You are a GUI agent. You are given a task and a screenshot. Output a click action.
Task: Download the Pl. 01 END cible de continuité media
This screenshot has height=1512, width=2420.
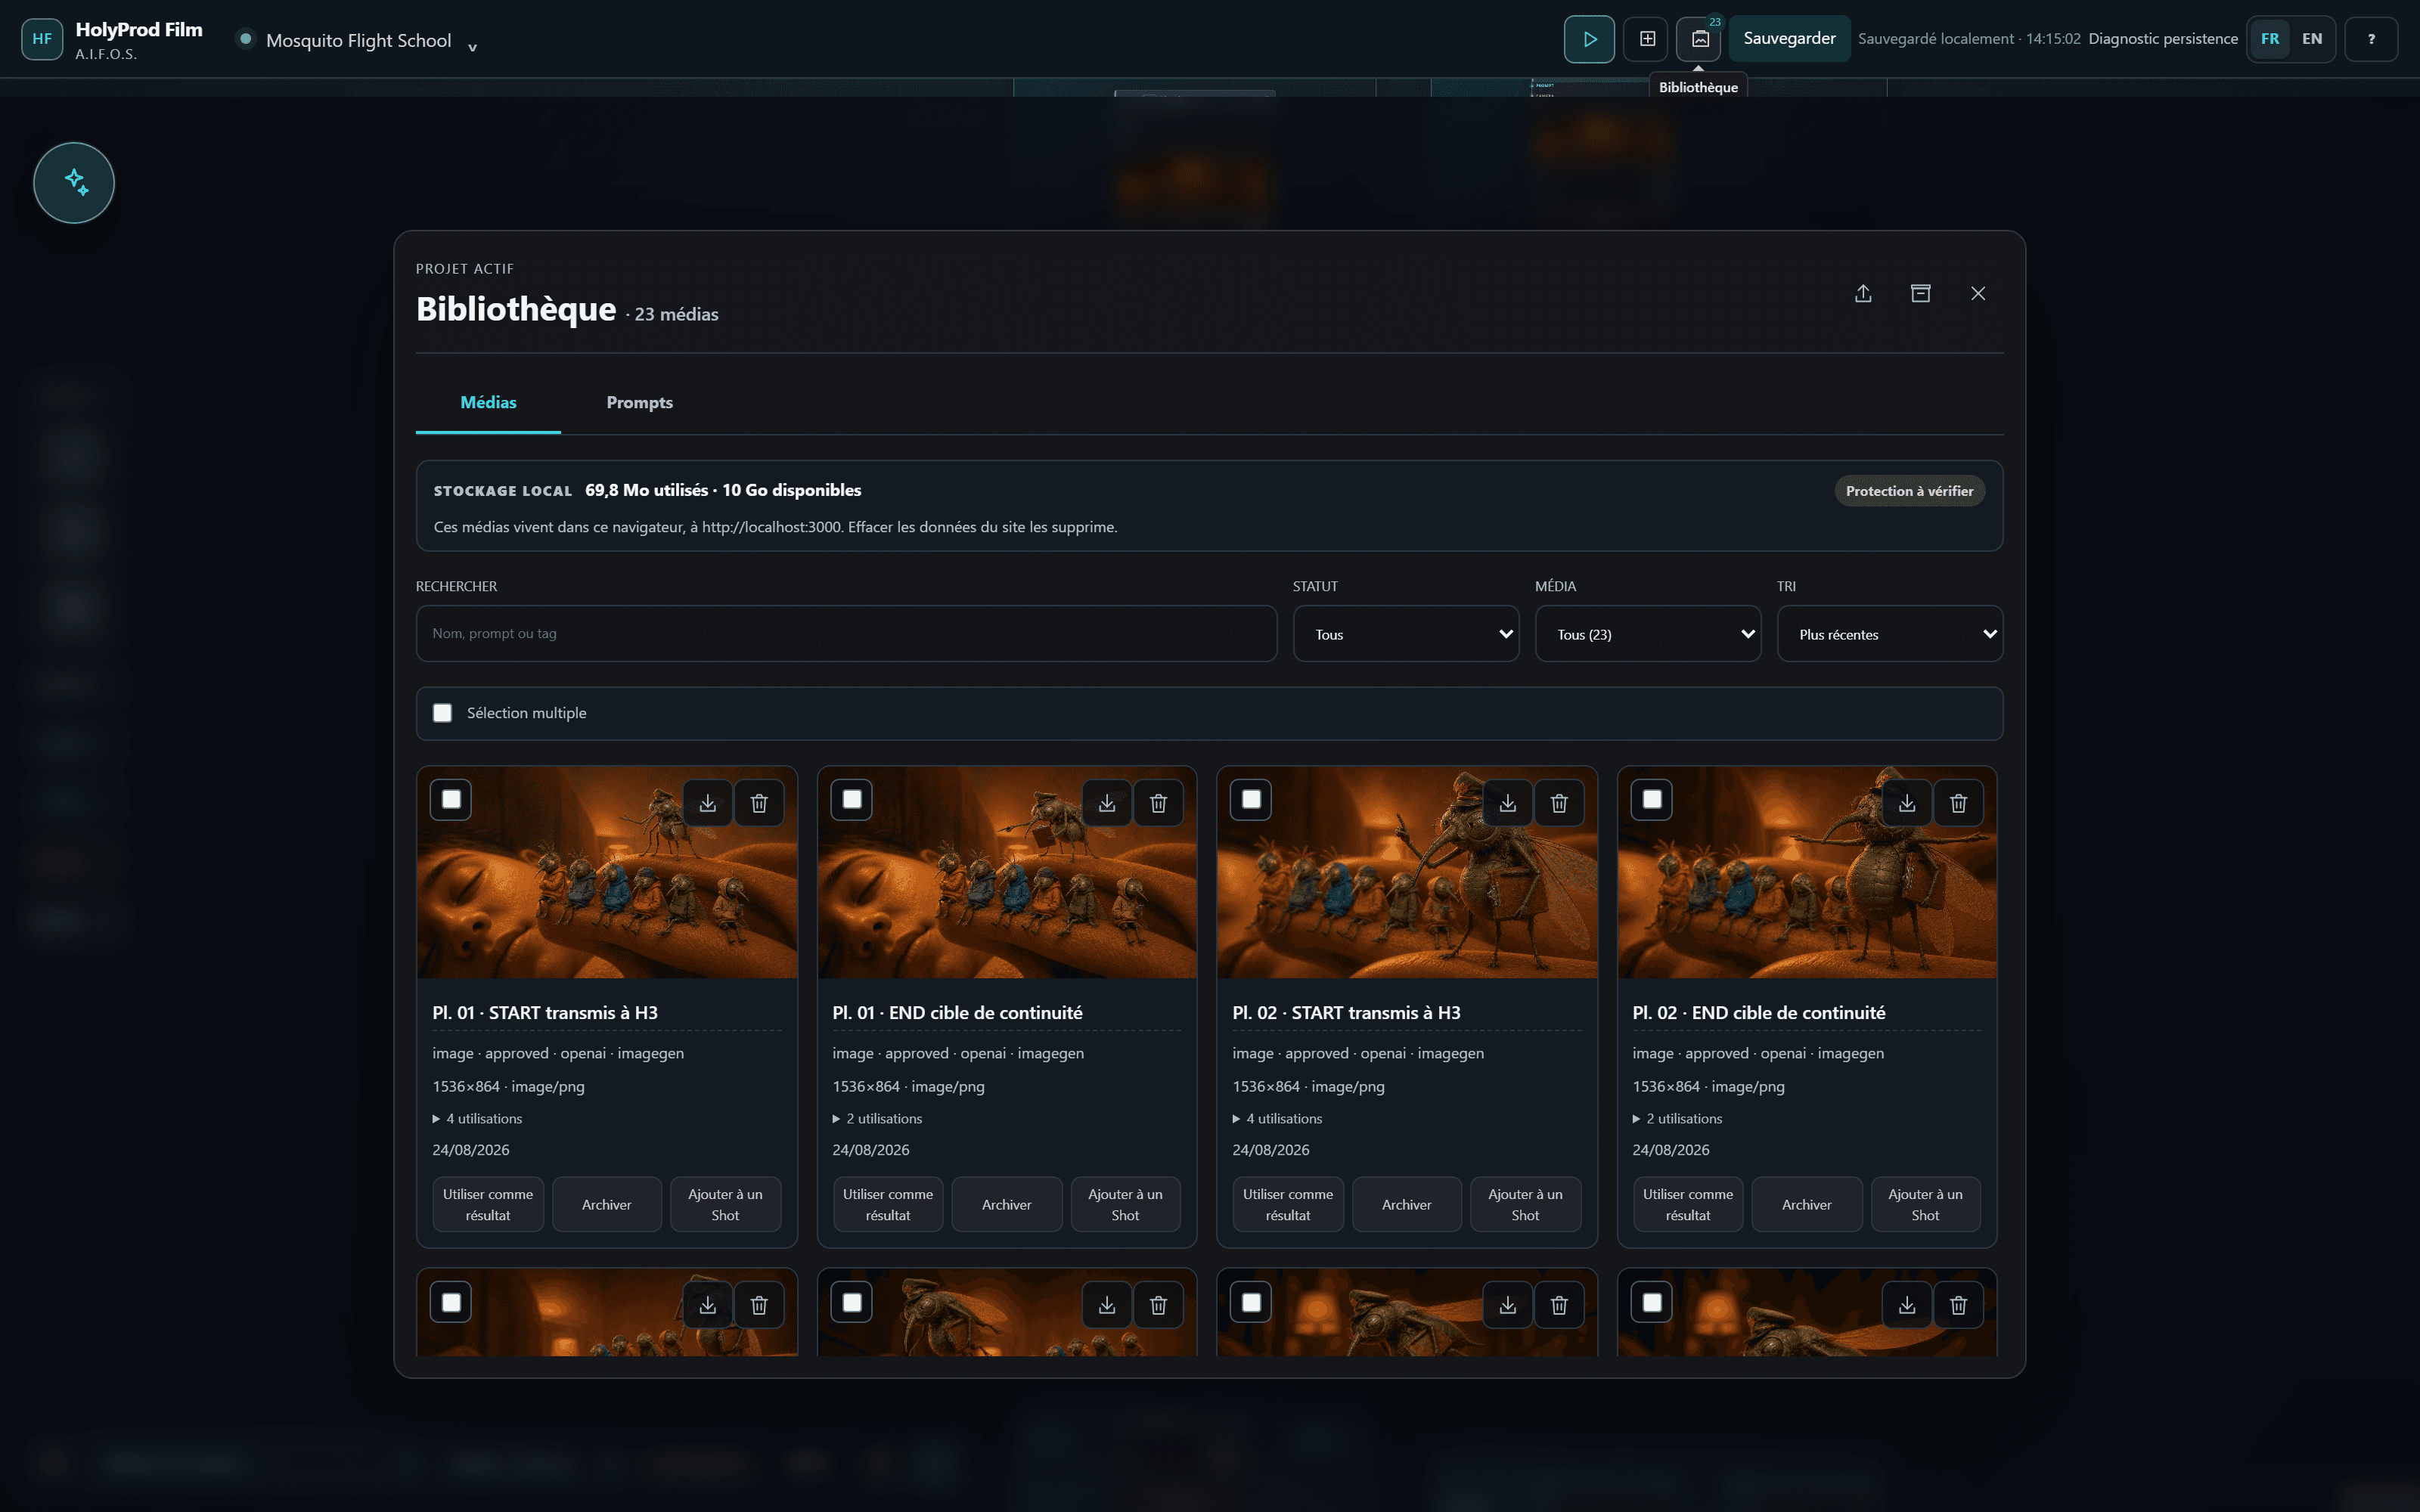pos(1107,803)
